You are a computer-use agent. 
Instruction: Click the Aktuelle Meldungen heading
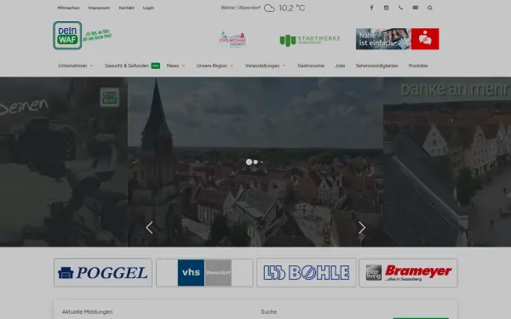(x=88, y=312)
